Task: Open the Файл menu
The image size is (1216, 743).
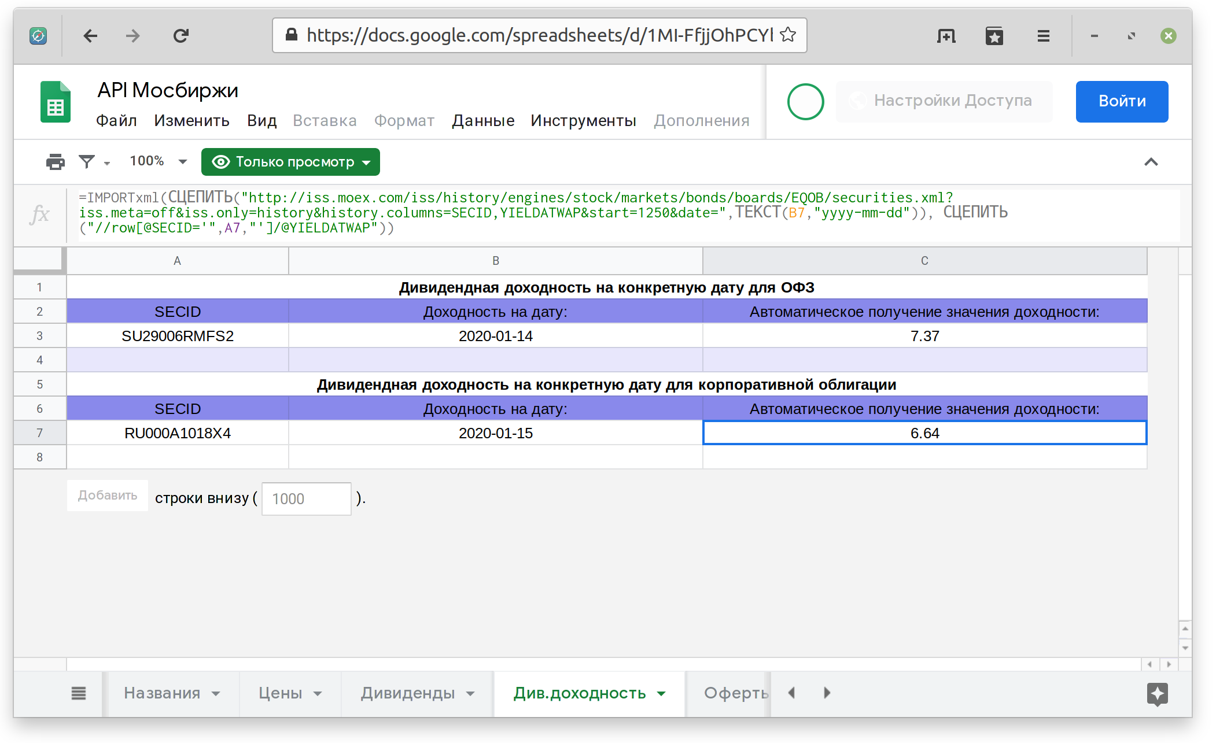Action: [116, 121]
